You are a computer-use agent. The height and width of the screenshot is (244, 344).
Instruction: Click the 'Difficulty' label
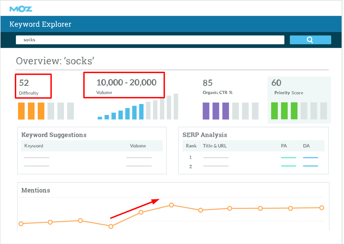point(29,93)
